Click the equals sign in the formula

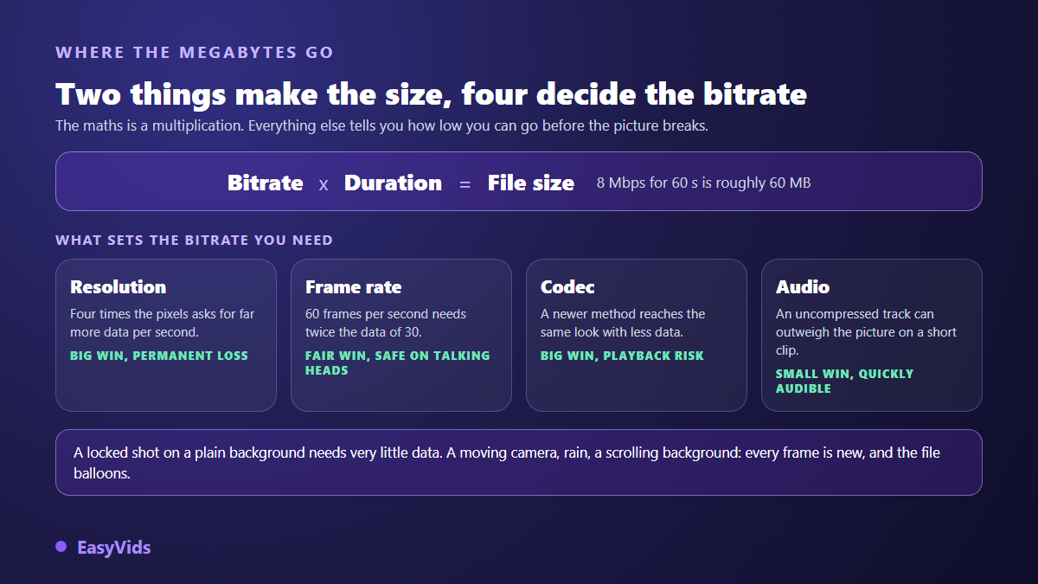(465, 184)
